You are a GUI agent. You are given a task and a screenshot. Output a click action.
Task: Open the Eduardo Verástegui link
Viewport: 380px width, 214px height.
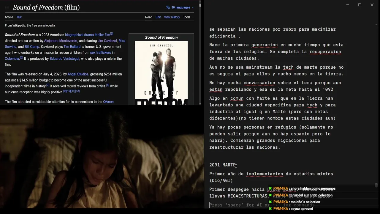tap(64, 59)
